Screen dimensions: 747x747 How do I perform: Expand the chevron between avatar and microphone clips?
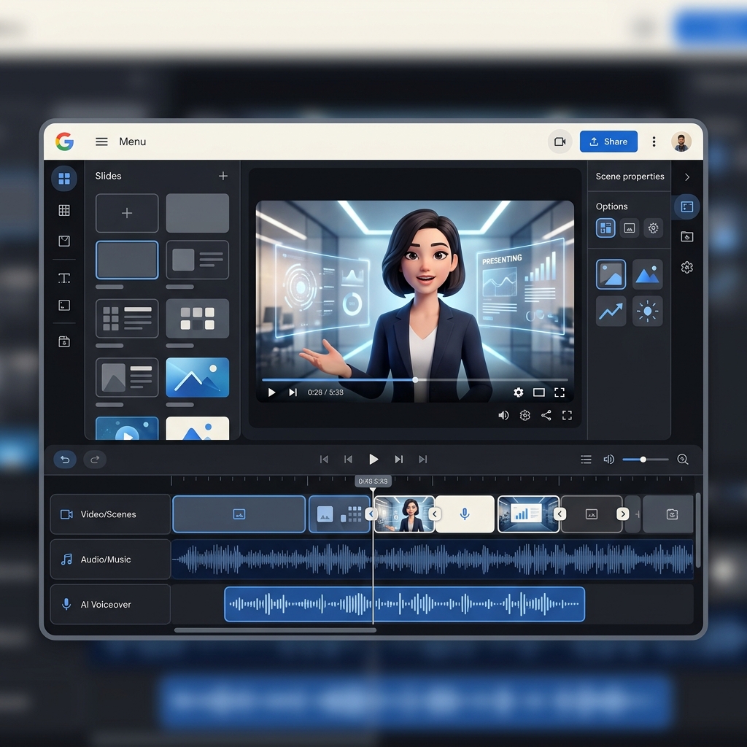435,514
